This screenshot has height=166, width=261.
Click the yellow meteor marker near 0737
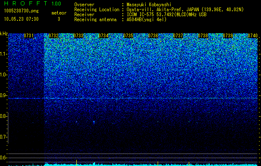point(189,164)
